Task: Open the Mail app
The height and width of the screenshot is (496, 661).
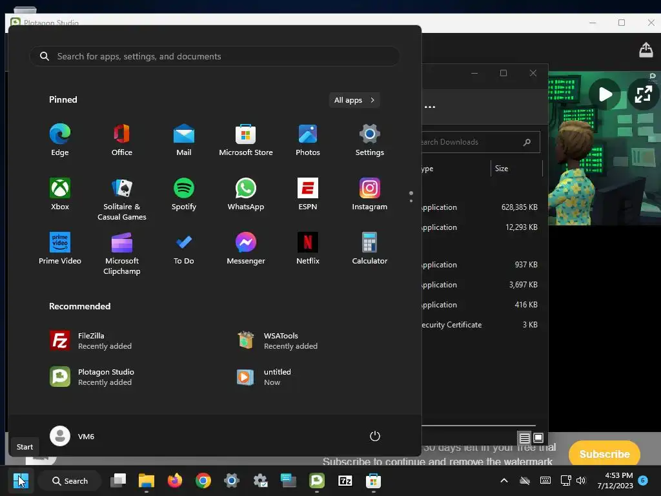Action: pyautogui.click(x=184, y=140)
